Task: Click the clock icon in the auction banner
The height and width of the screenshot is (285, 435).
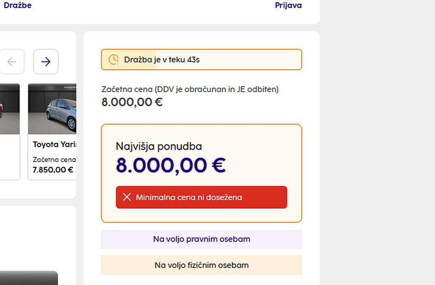Action: 113,59
